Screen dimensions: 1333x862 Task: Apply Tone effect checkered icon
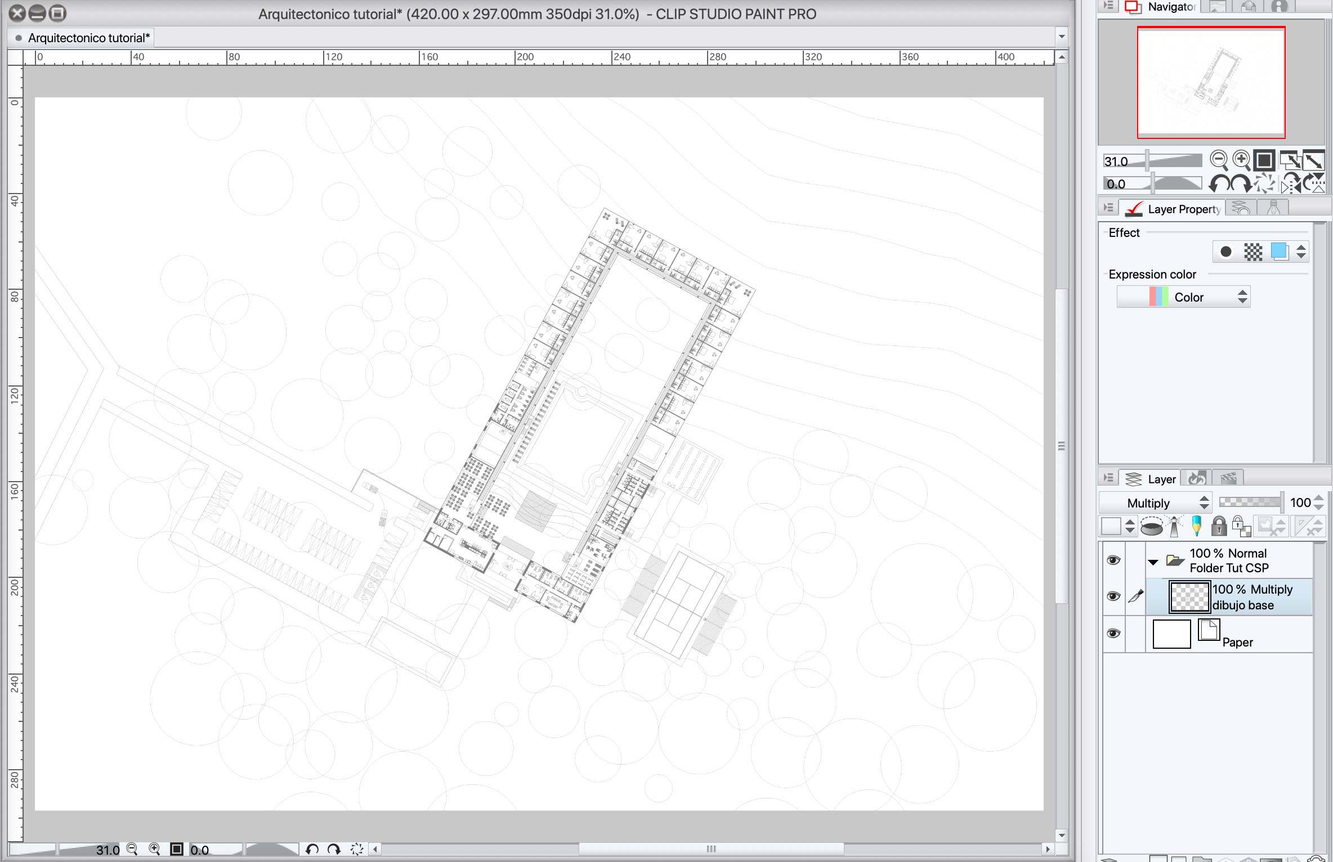click(1253, 252)
